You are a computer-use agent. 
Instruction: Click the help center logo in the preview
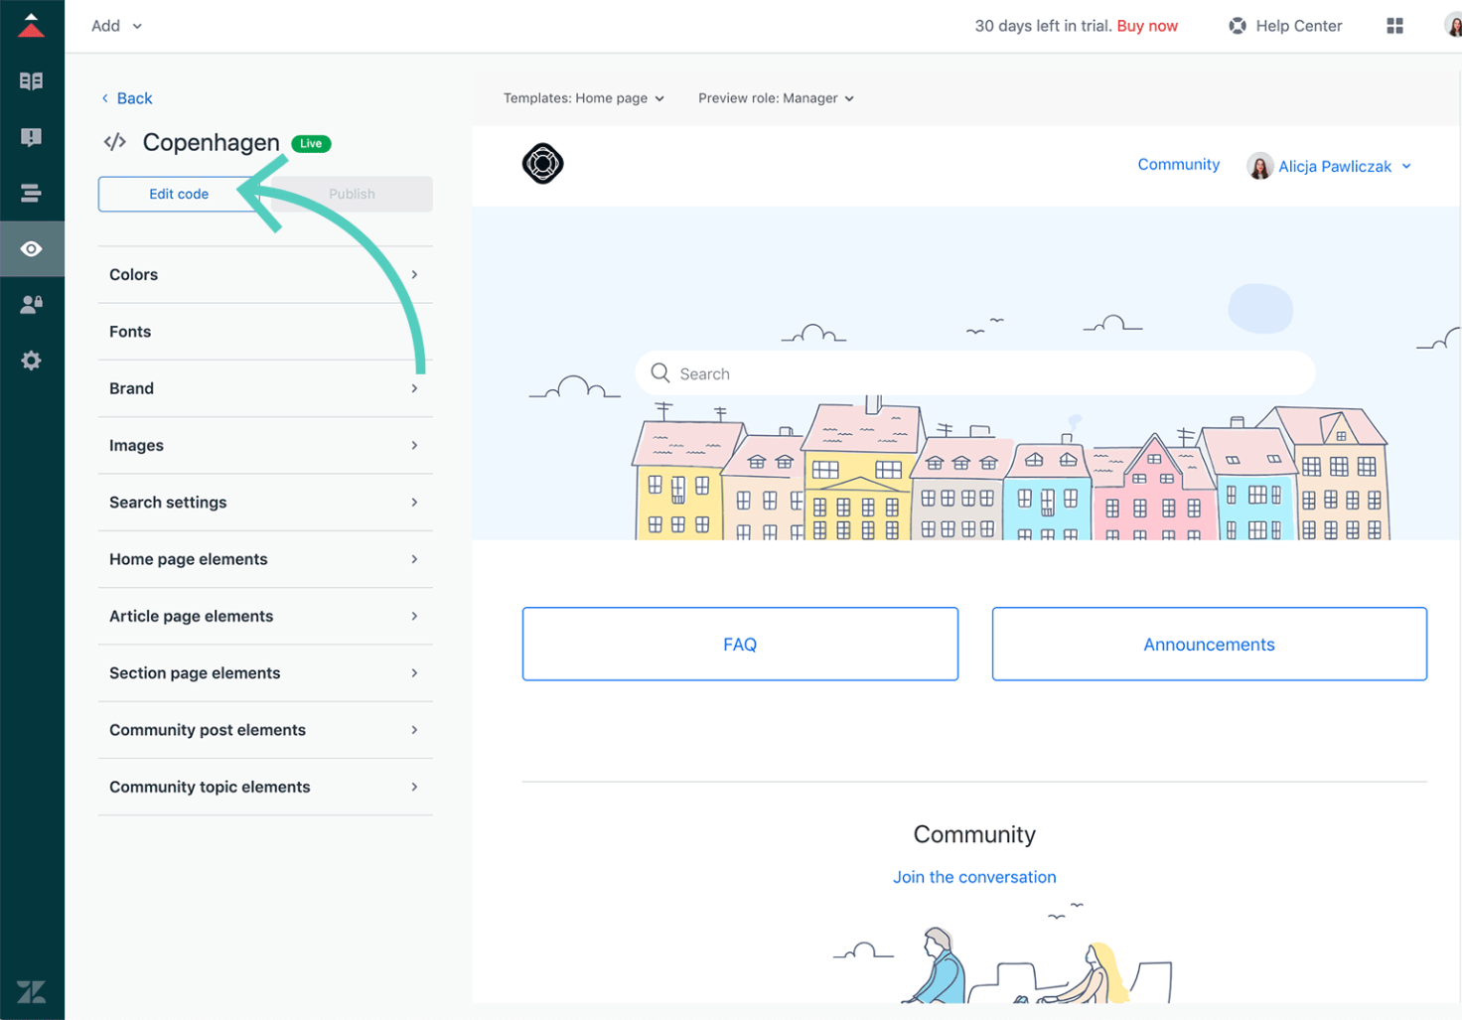543,164
